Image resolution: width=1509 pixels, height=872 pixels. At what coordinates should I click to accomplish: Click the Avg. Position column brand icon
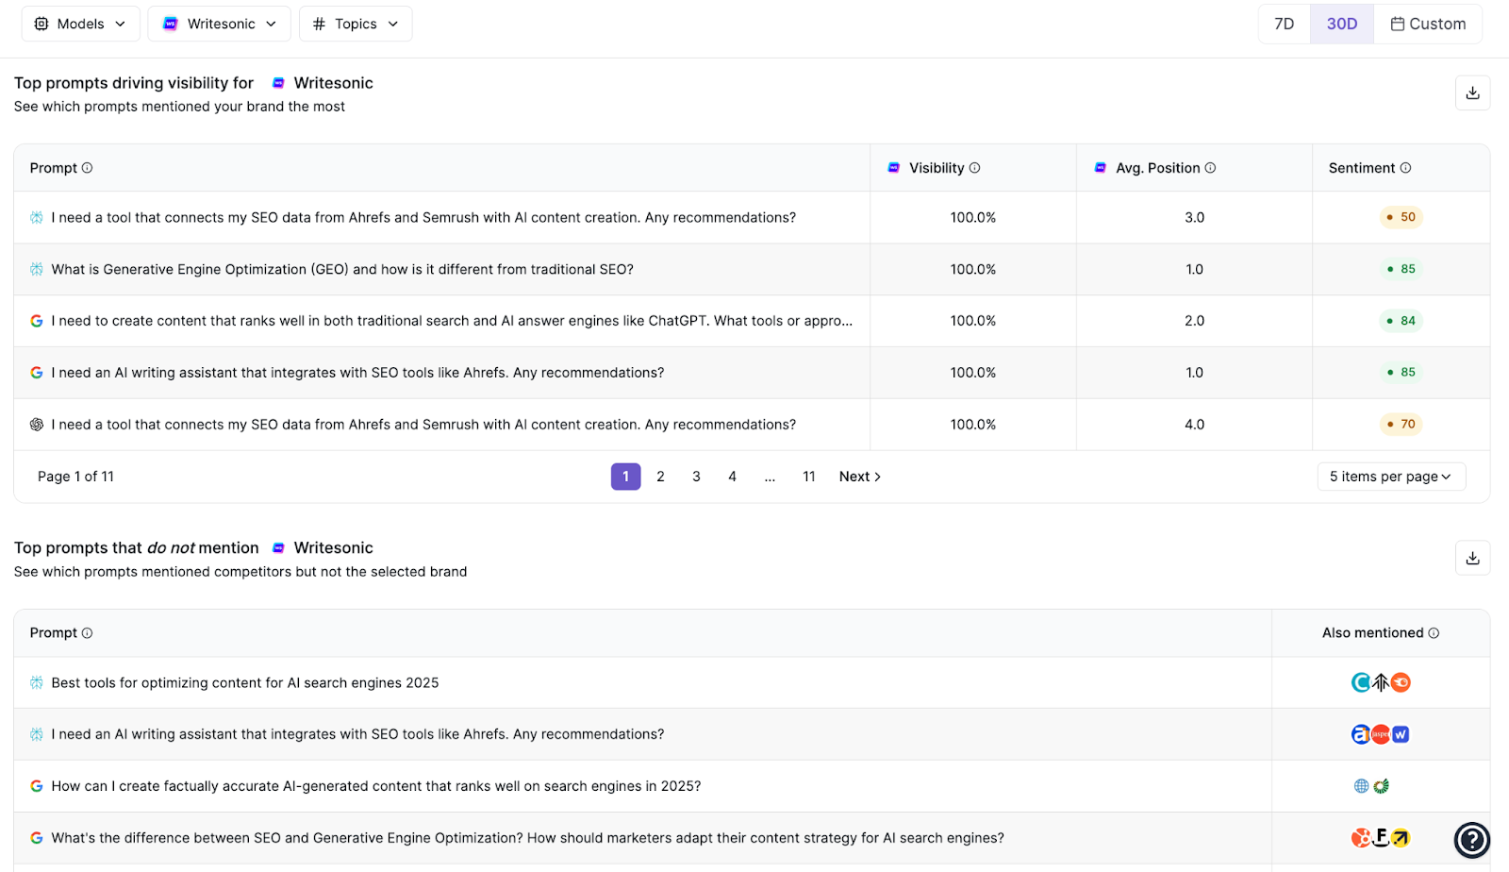pyautogui.click(x=1101, y=168)
